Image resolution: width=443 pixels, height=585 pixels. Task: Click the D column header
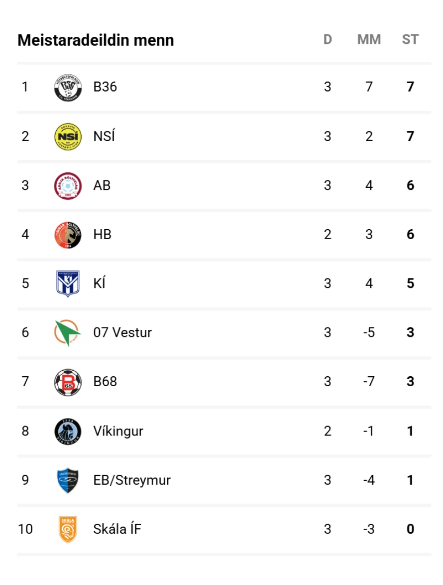click(328, 40)
